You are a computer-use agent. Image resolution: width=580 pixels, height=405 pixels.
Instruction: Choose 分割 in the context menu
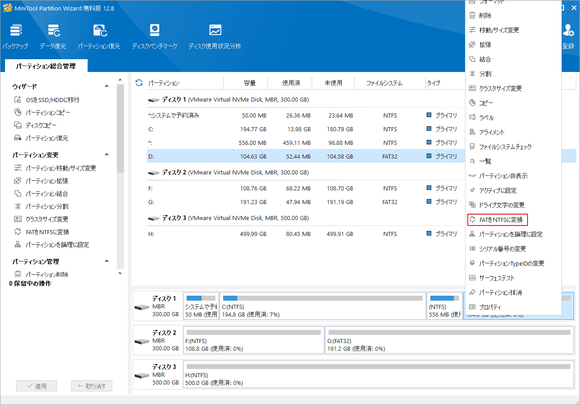[x=513, y=74]
